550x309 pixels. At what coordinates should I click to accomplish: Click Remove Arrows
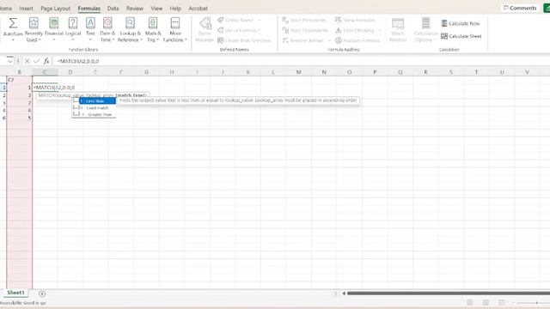click(x=303, y=40)
